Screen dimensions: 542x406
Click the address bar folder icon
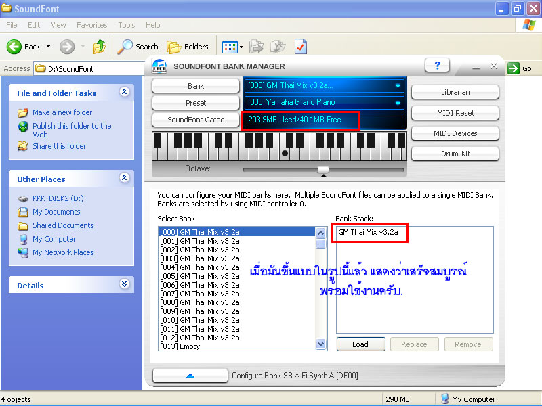click(41, 68)
